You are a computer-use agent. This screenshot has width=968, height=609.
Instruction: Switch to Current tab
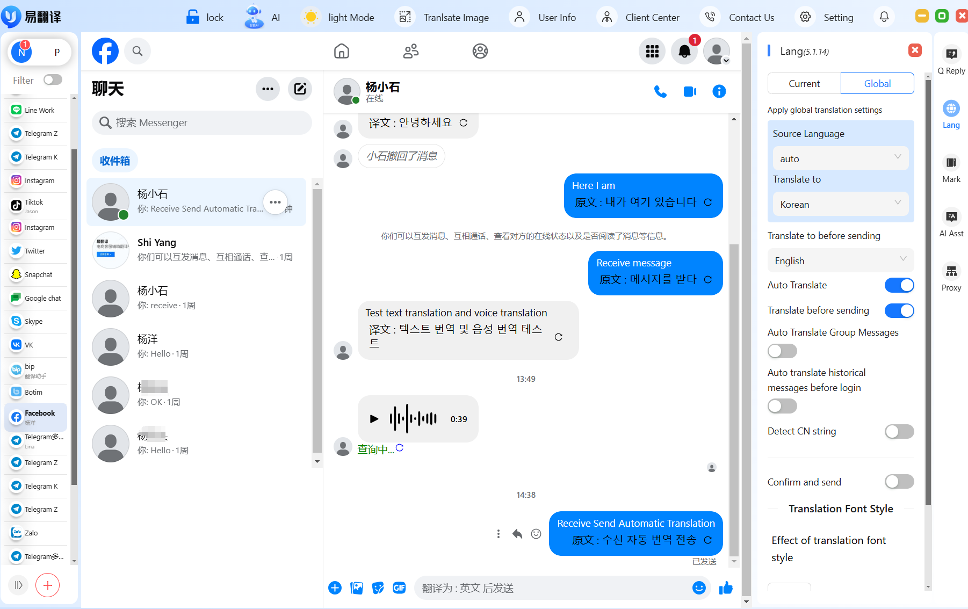coord(804,83)
